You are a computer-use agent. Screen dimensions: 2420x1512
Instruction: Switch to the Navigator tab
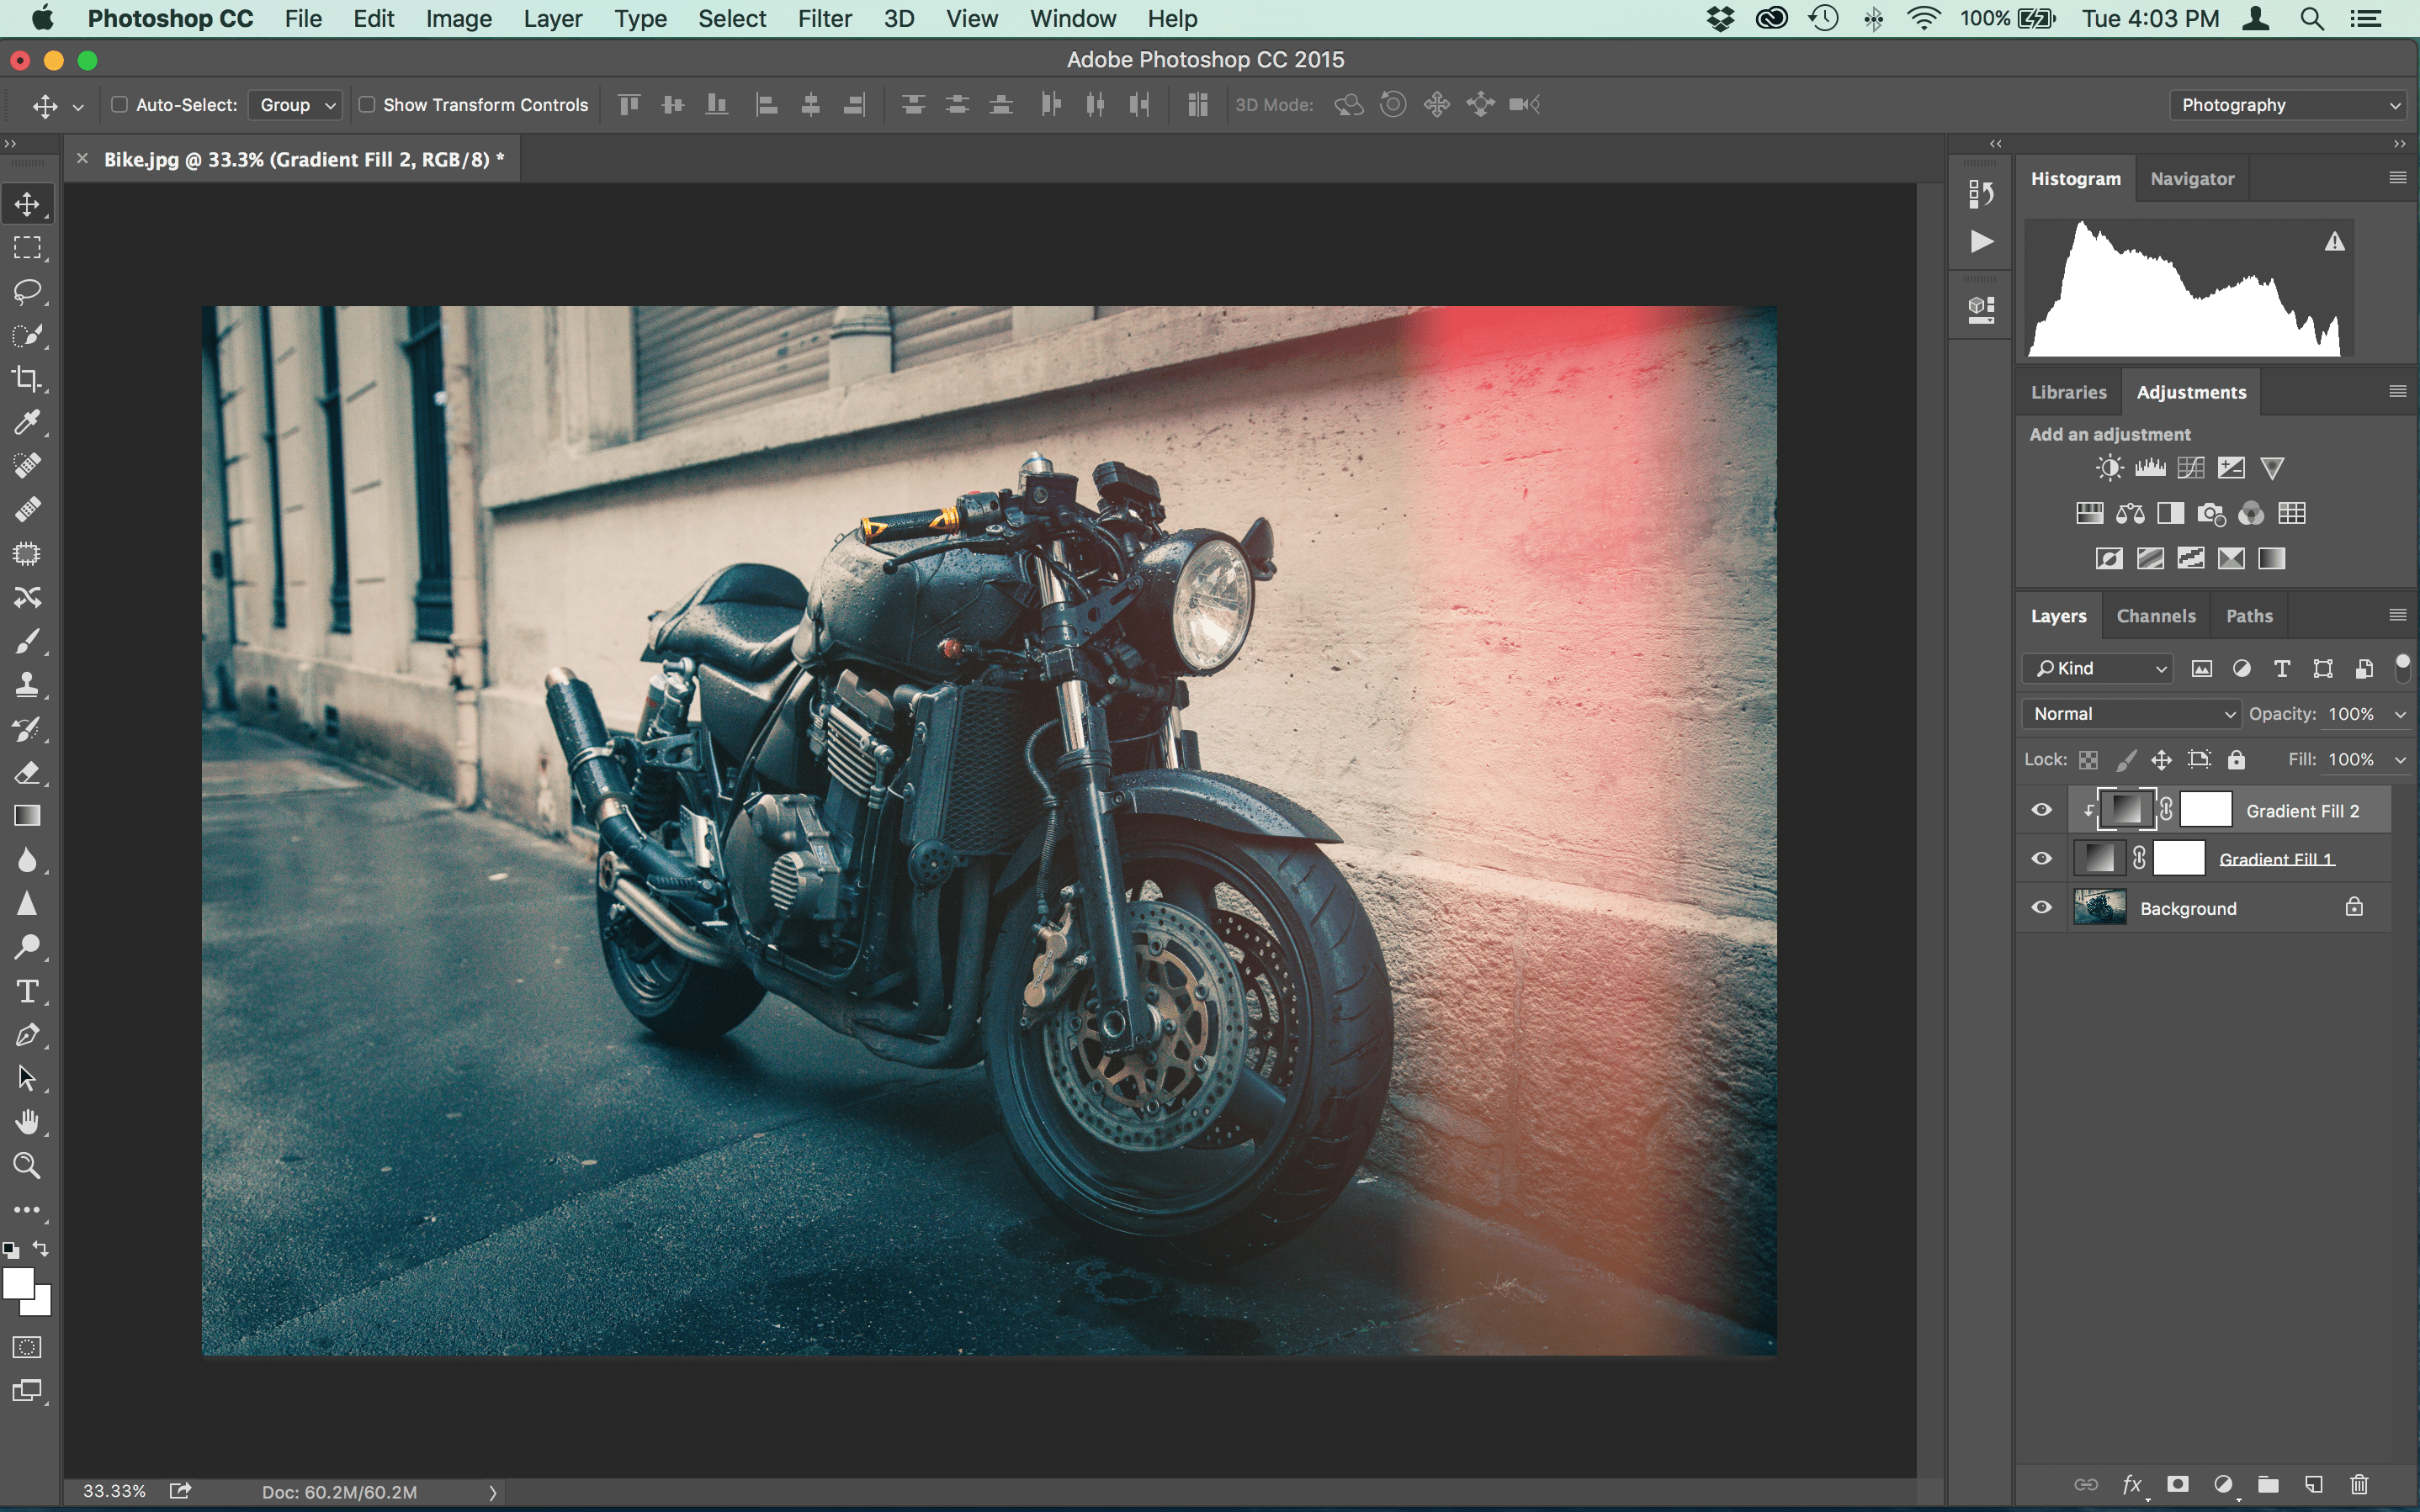click(x=2190, y=177)
